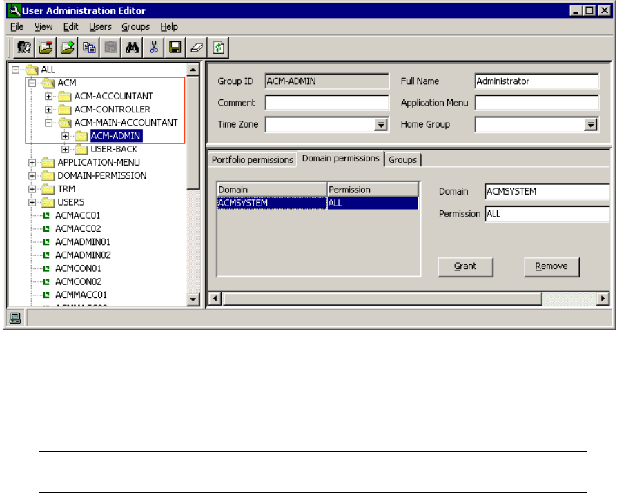
Task: Open the Home Group dropdown
Action: 590,125
